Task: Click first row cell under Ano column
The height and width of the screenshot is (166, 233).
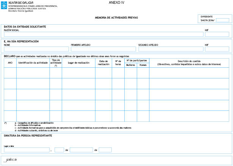Action: tap(10, 73)
